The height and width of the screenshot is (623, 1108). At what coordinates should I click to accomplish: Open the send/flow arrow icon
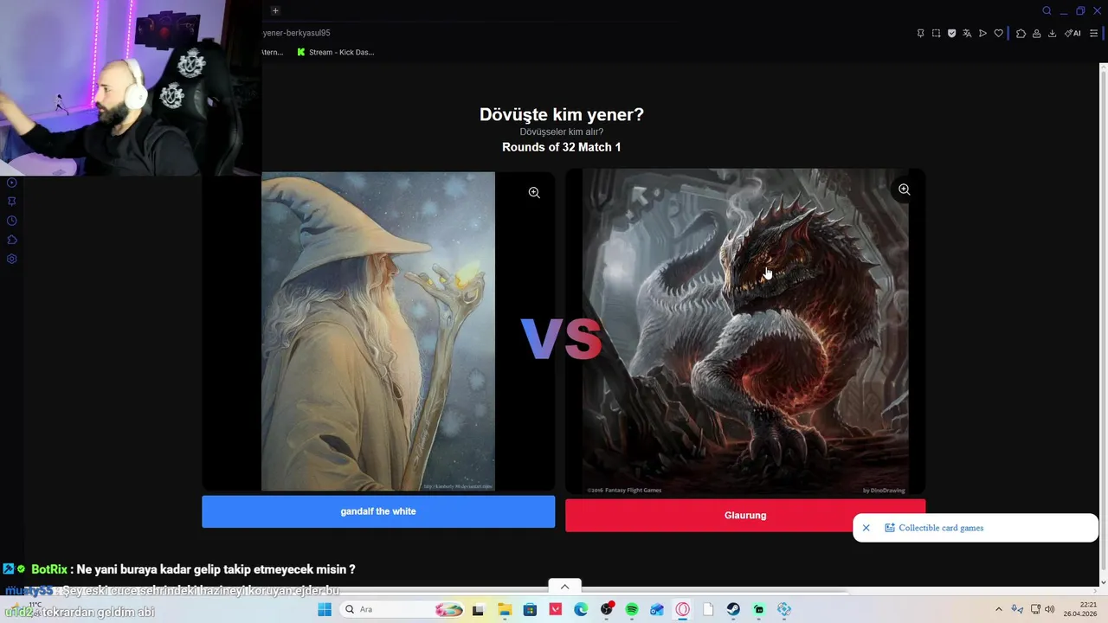(982, 33)
